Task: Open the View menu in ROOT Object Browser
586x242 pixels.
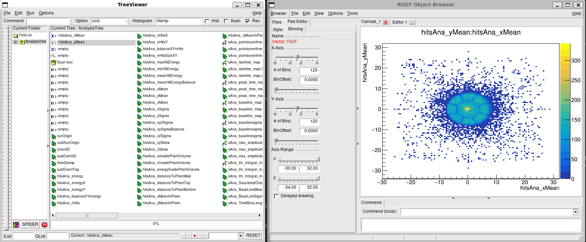Action: 319,13
